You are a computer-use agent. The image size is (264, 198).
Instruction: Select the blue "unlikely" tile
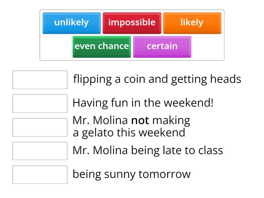click(x=71, y=22)
